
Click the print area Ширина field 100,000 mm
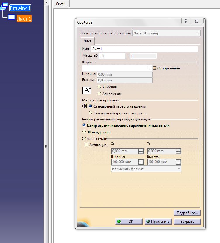click(125, 162)
